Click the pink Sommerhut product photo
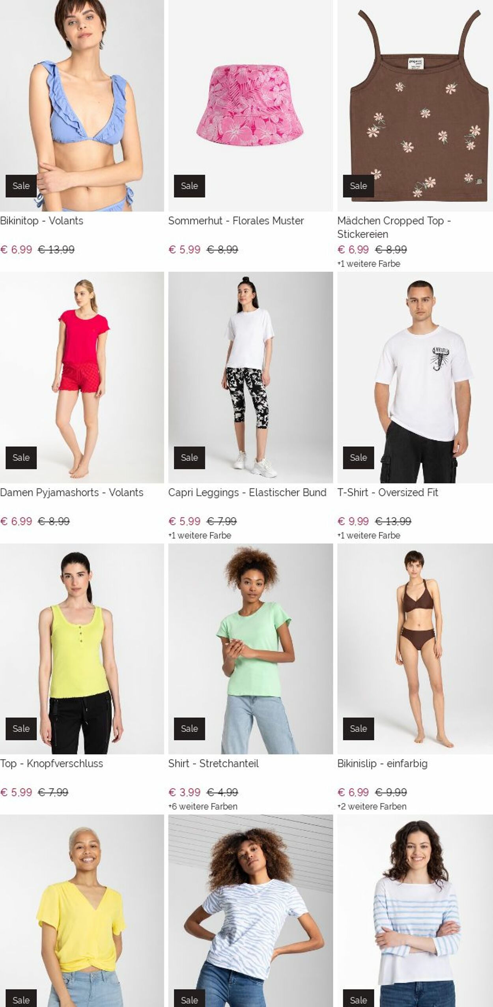Image resolution: width=493 pixels, height=1007 pixels. click(x=250, y=105)
